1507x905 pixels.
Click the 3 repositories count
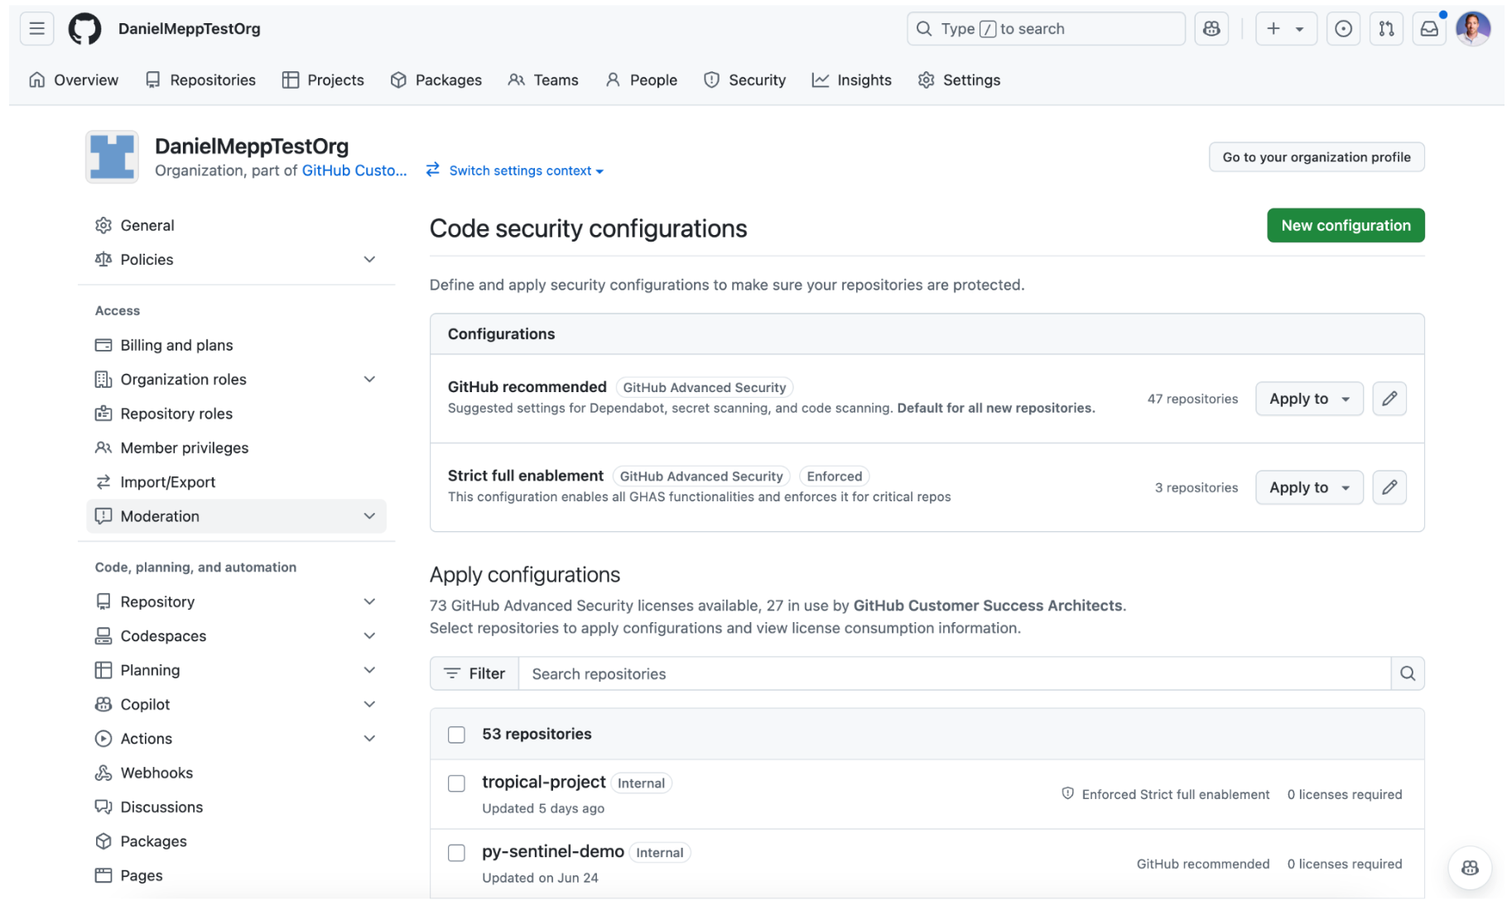click(1196, 487)
